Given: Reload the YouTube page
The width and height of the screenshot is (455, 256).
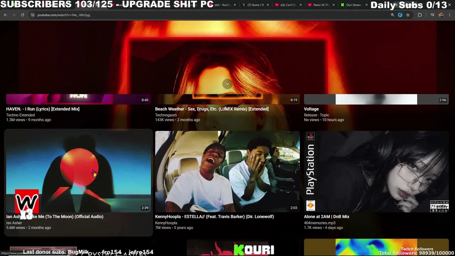Looking at the screenshot, I should coord(22,15).
